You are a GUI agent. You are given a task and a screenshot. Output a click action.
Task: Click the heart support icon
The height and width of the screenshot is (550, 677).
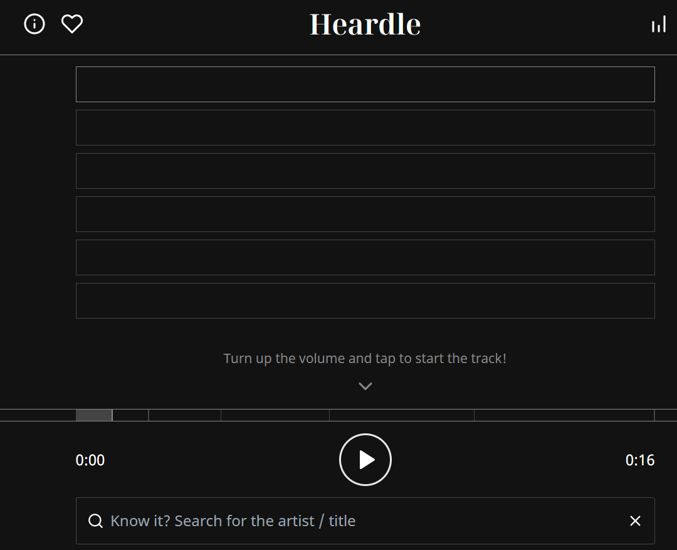[x=72, y=24]
